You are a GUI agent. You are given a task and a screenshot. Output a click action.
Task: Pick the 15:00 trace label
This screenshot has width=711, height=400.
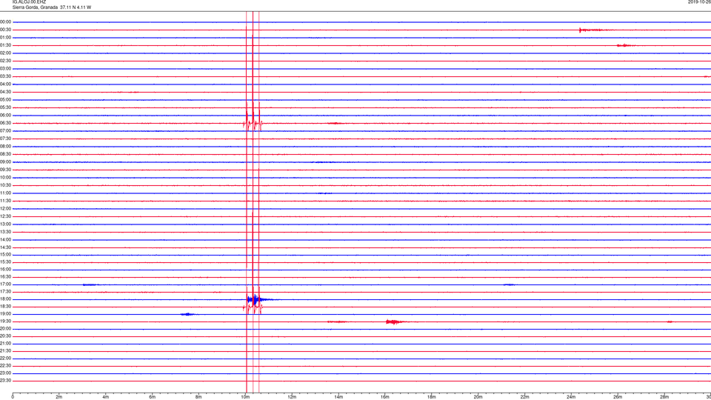(5, 254)
